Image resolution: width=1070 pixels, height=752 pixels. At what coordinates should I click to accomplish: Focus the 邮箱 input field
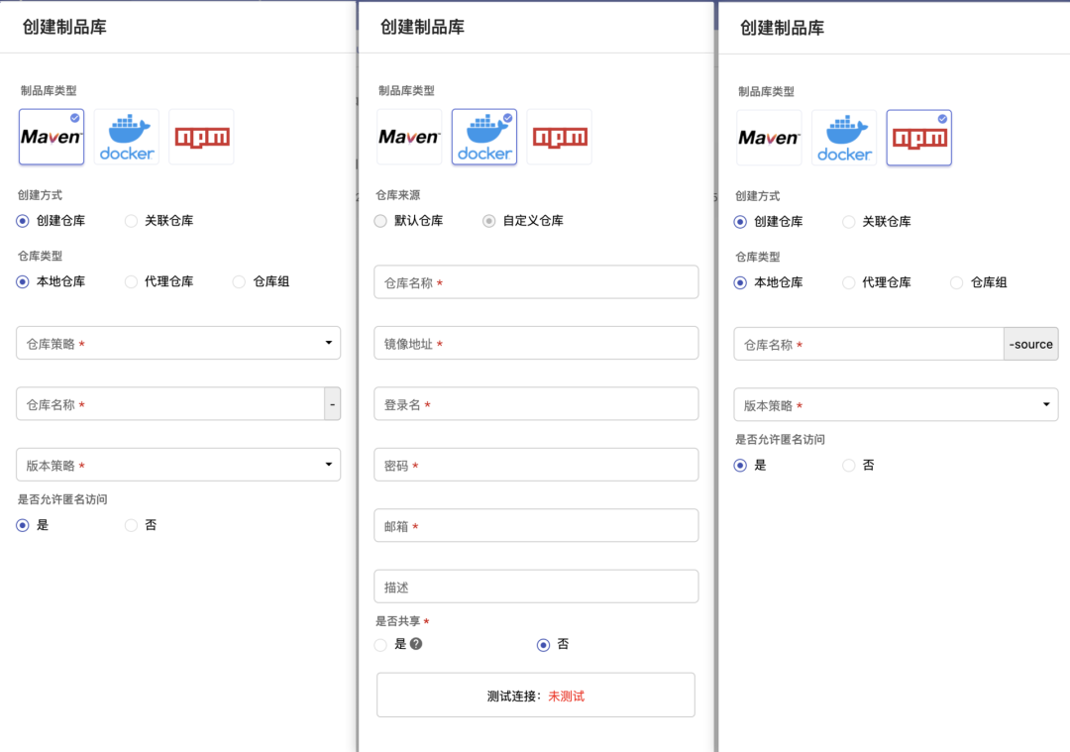[536, 526]
